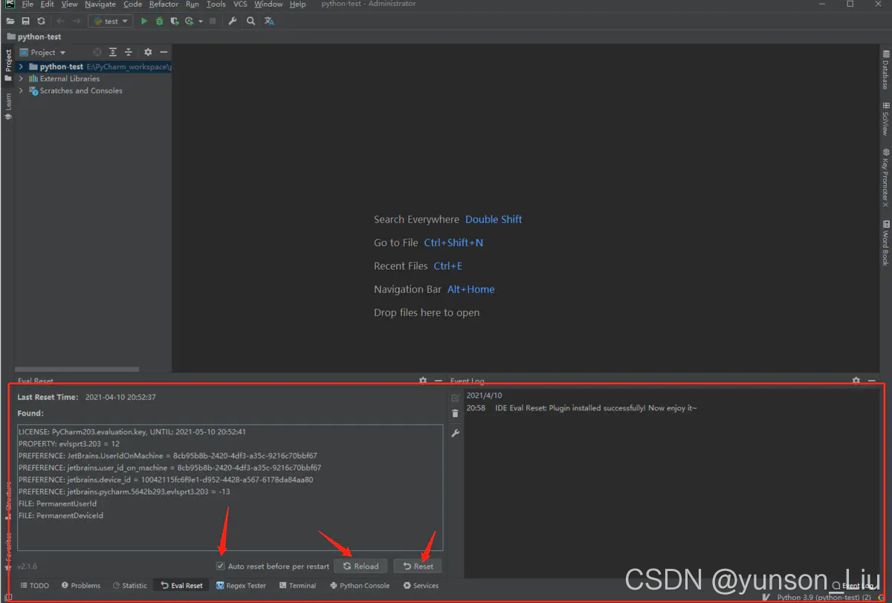This screenshot has height=603, width=892.
Task: Open the Word Book side tab
Action: (x=885, y=243)
